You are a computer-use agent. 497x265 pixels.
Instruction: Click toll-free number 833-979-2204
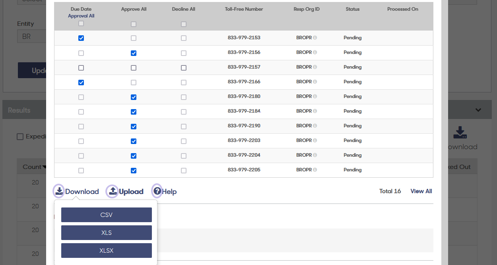tap(244, 155)
